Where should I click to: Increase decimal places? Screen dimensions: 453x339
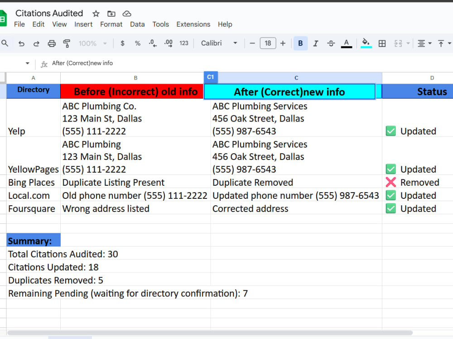pyautogui.click(x=168, y=43)
